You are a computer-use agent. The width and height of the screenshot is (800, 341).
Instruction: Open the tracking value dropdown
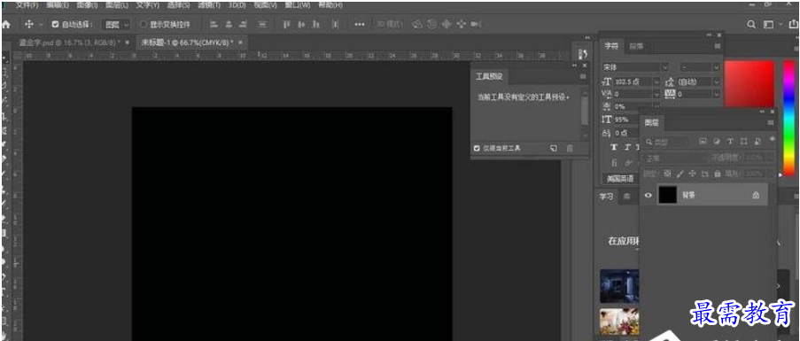tap(717, 94)
